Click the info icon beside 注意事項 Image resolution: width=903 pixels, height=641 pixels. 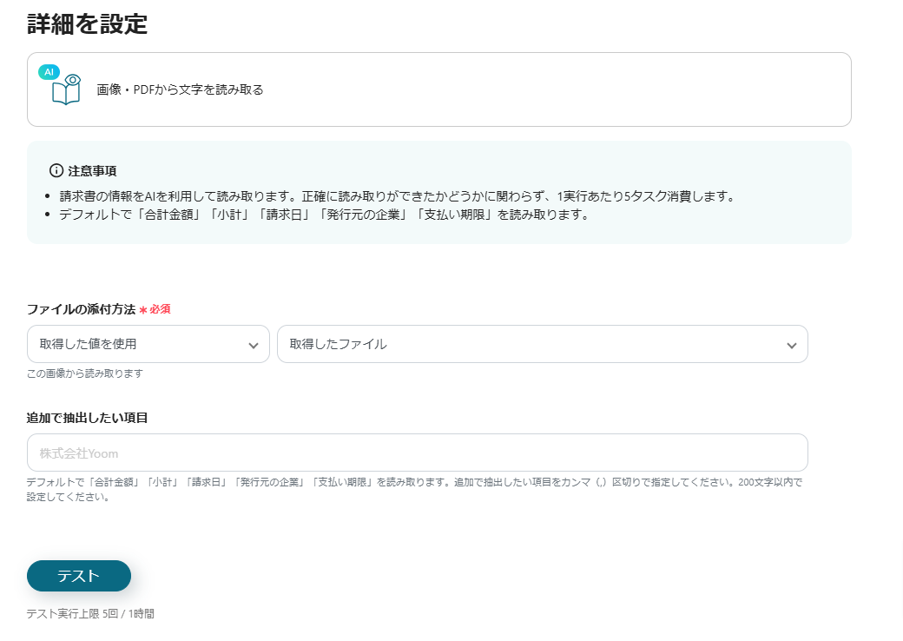coord(56,170)
